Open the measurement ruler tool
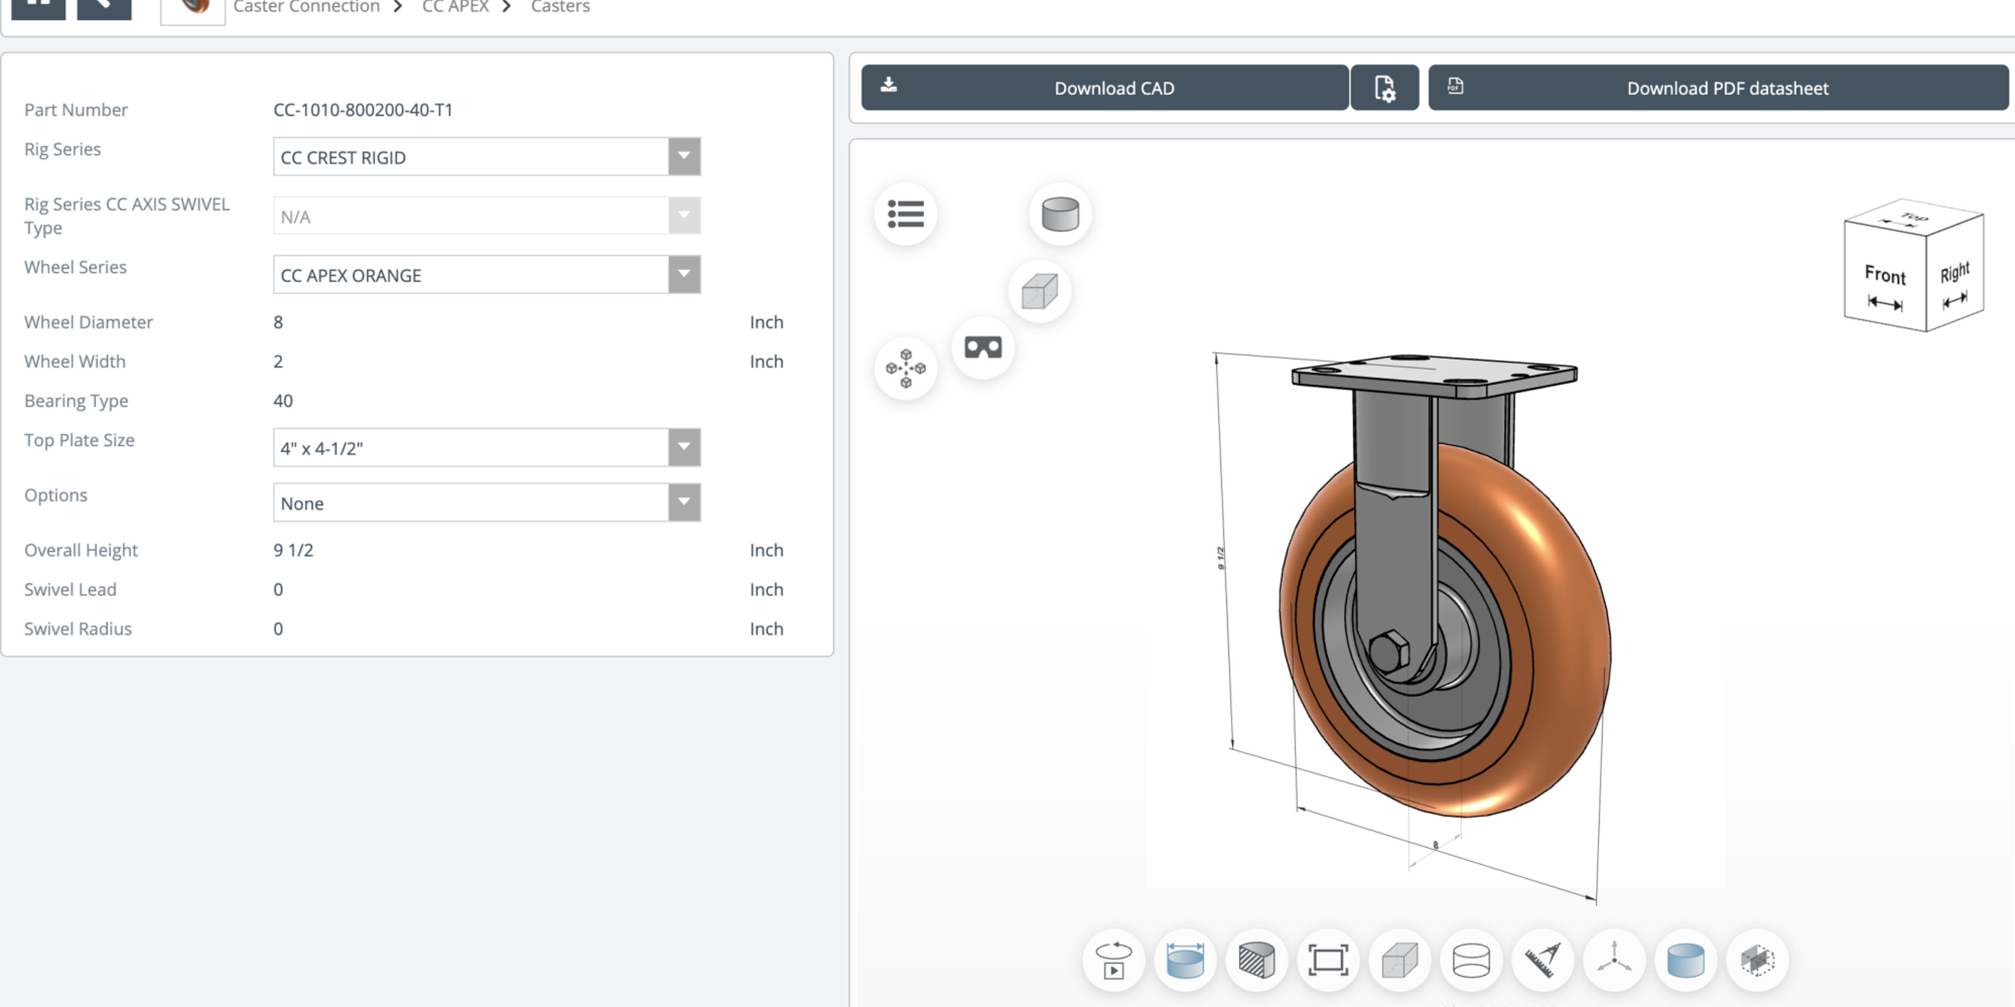 click(x=1543, y=960)
